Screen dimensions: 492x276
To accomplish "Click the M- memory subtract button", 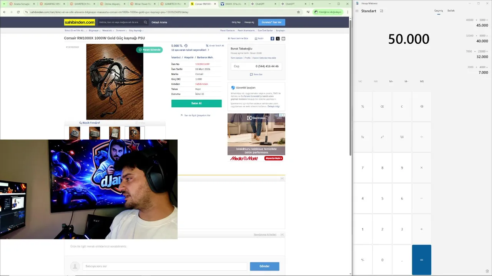I will (x=406, y=81).
